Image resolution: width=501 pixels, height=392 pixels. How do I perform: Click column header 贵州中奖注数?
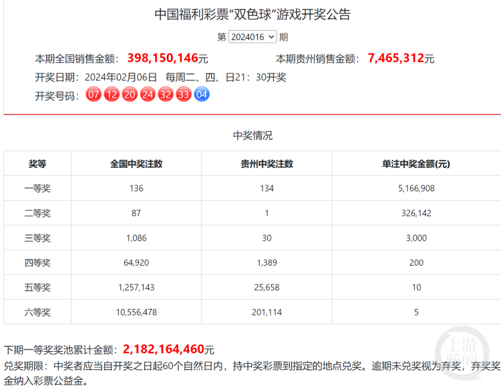267,164
